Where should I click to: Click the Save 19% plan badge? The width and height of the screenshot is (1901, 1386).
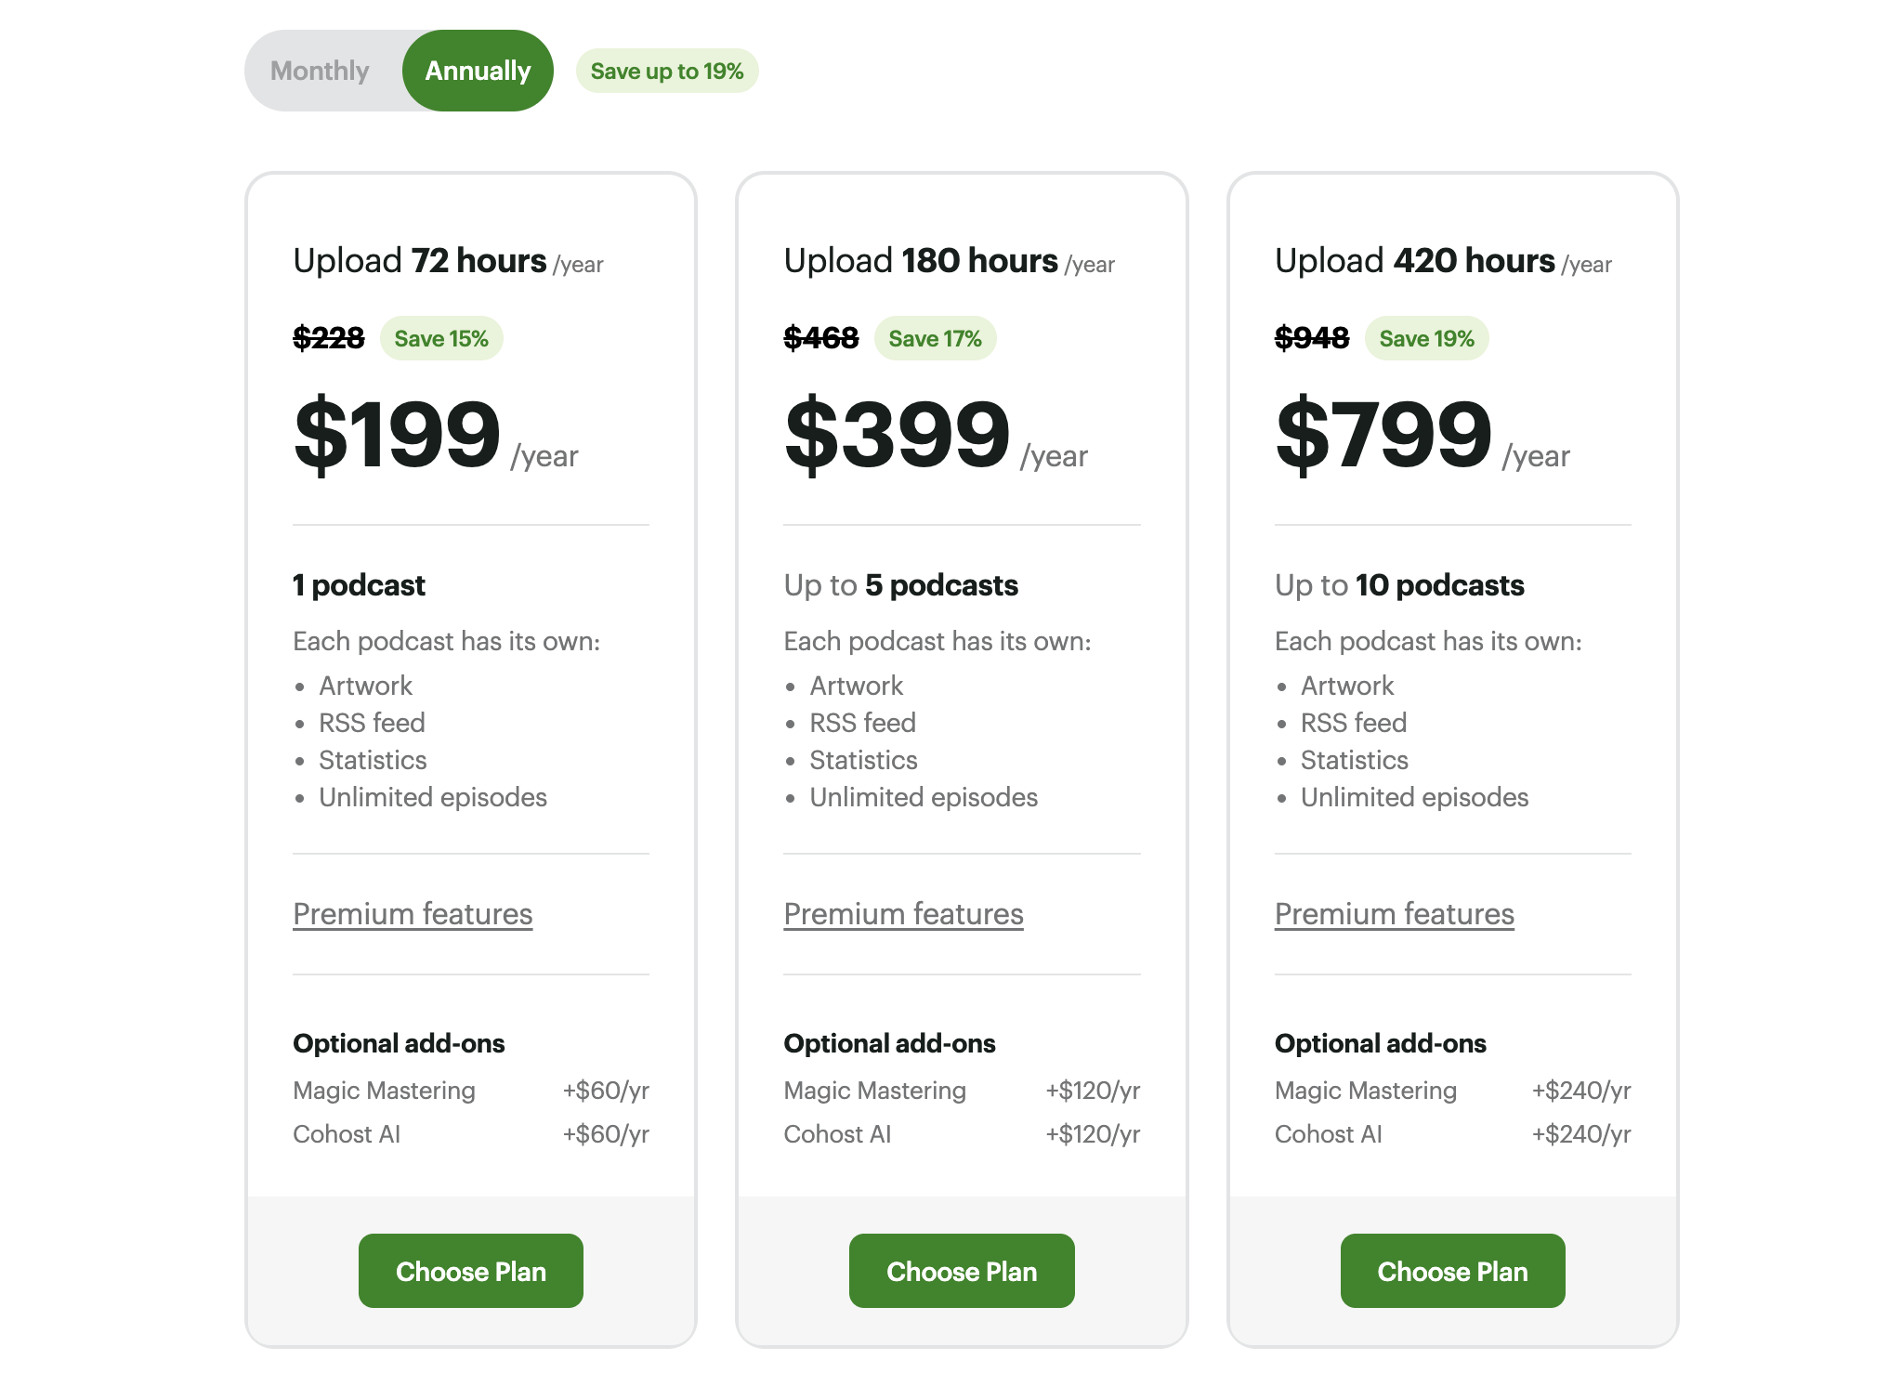1426,339
